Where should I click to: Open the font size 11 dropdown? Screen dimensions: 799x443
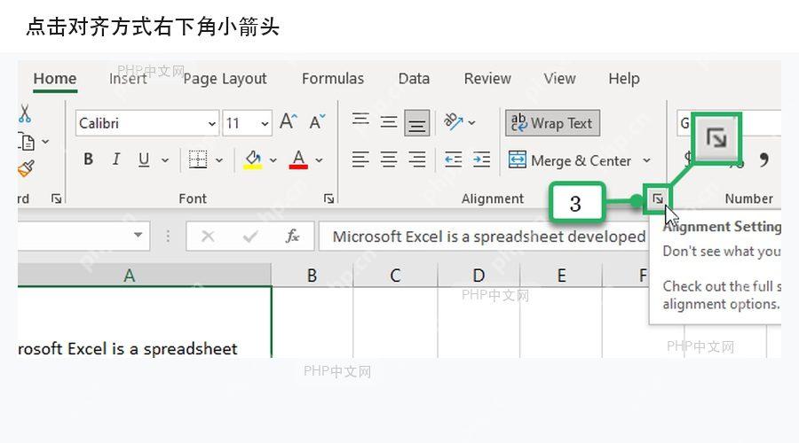click(x=265, y=123)
